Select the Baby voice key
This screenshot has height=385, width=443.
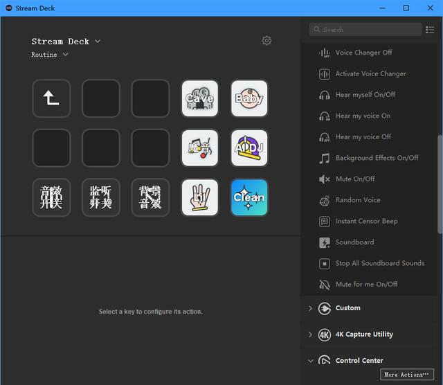point(249,98)
